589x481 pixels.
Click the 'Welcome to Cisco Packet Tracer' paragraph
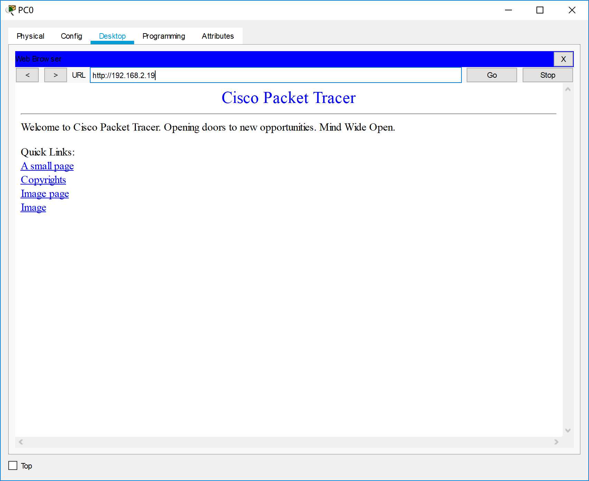[208, 128]
